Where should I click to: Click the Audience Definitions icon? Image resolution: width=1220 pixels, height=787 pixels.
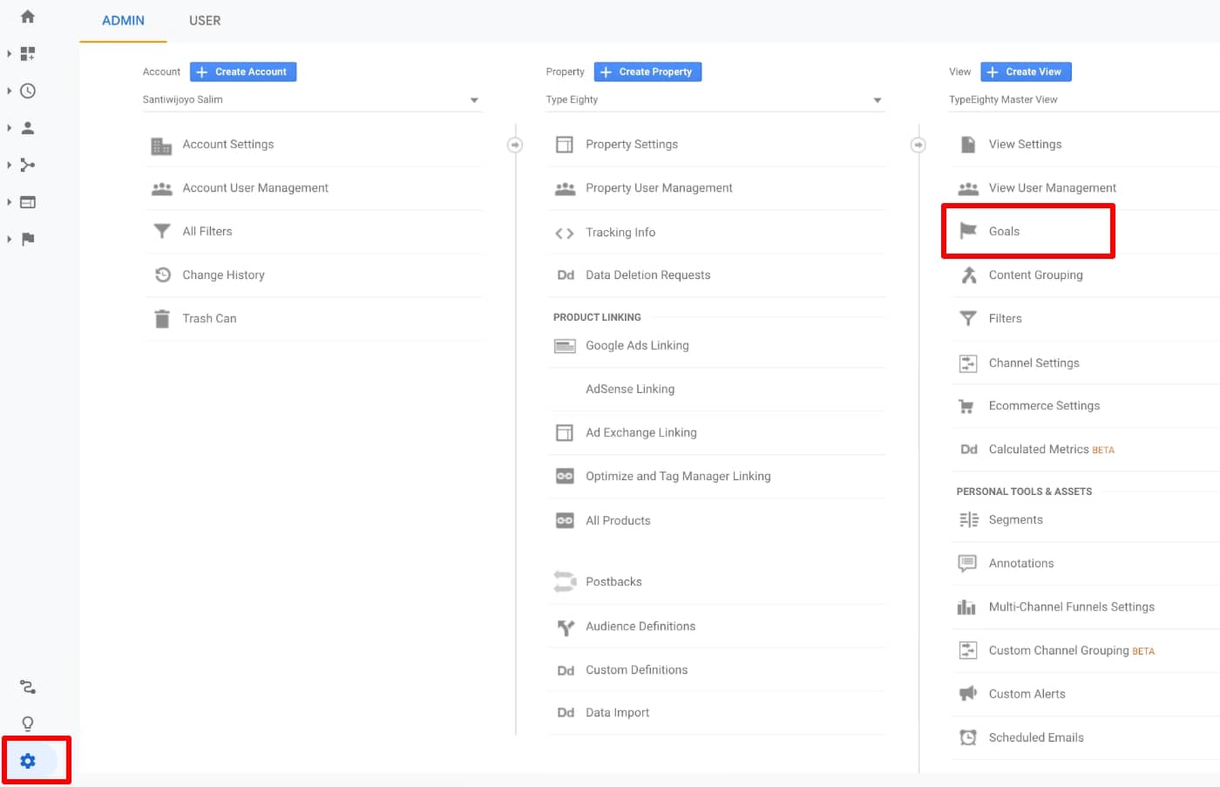[x=566, y=627]
